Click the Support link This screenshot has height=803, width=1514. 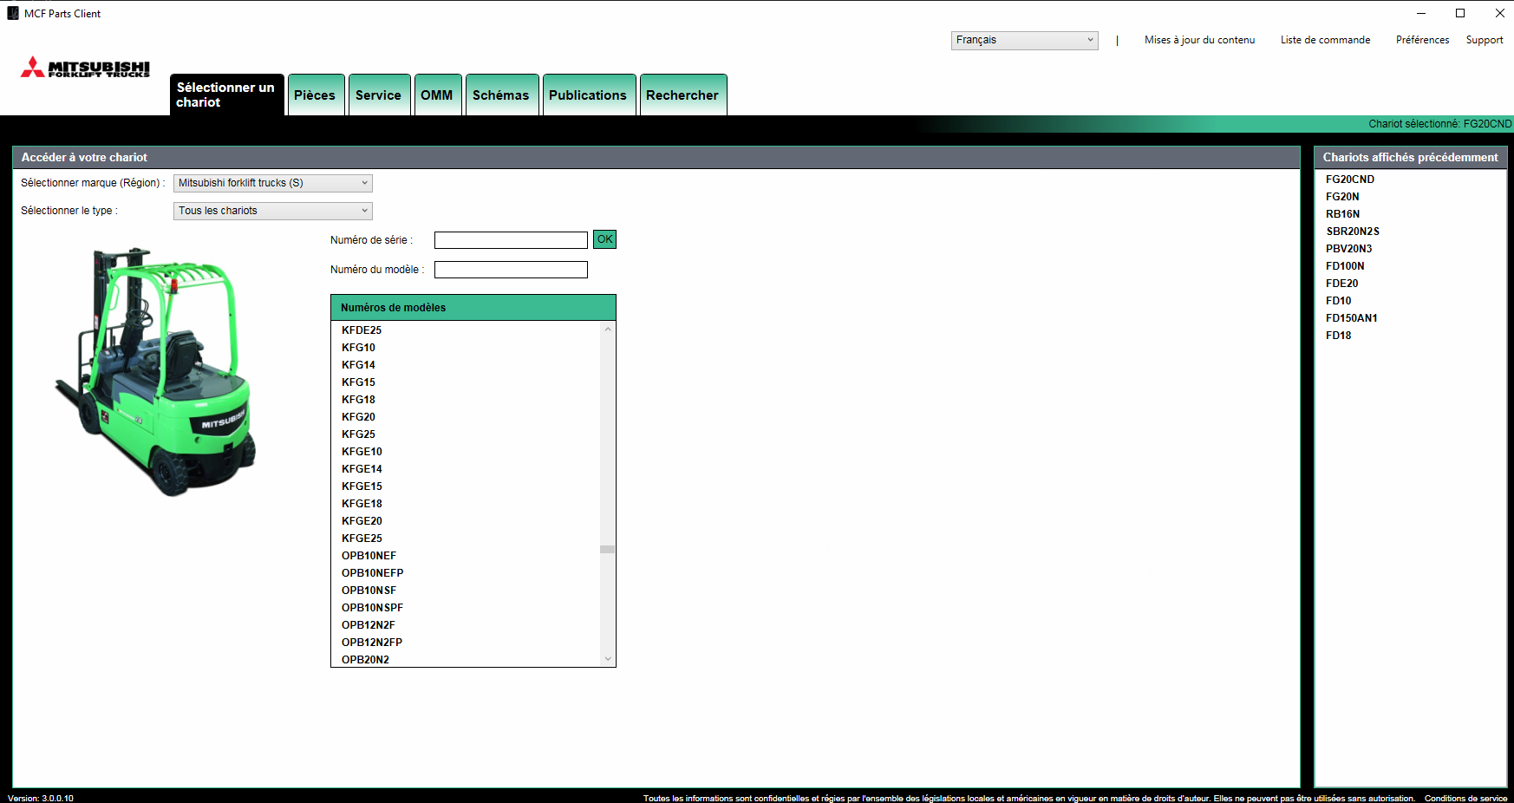(1485, 40)
